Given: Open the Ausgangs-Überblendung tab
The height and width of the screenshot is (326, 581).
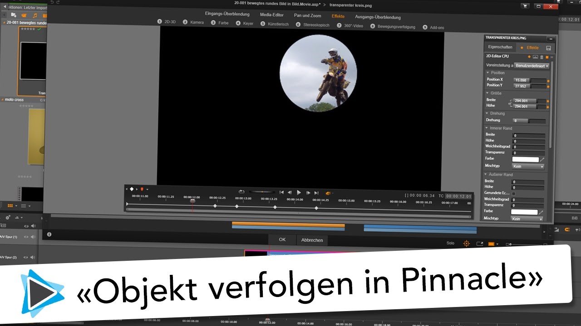Looking at the screenshot, I should pyautogui.click(x=378, y=17).
